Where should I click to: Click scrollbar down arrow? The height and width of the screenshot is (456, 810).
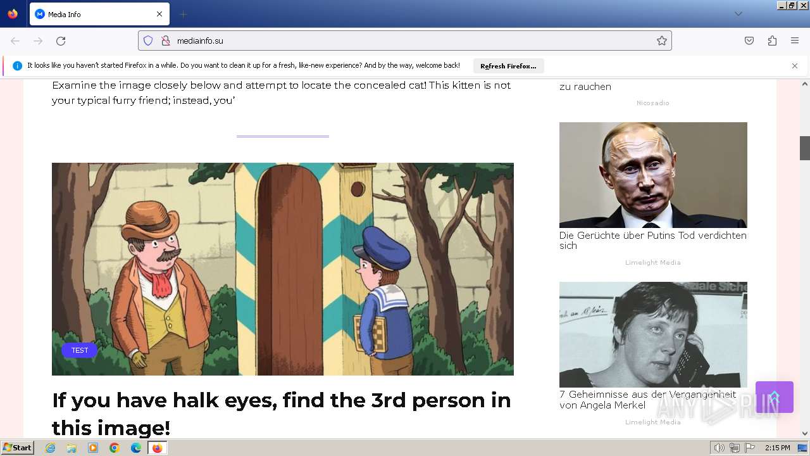coord(805,433)
